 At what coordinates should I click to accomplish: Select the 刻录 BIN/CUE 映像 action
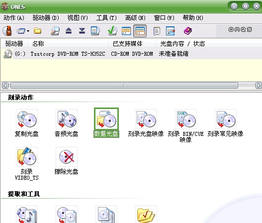[185, 126]
